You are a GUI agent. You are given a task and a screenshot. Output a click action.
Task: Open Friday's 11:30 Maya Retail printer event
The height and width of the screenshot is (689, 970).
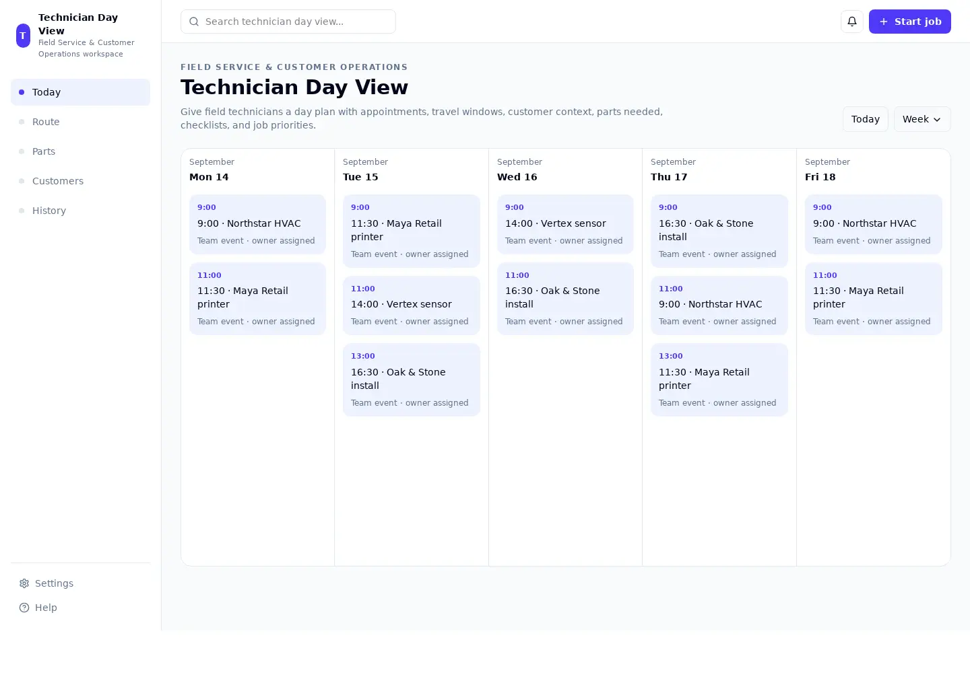click(x=873, y=299)
